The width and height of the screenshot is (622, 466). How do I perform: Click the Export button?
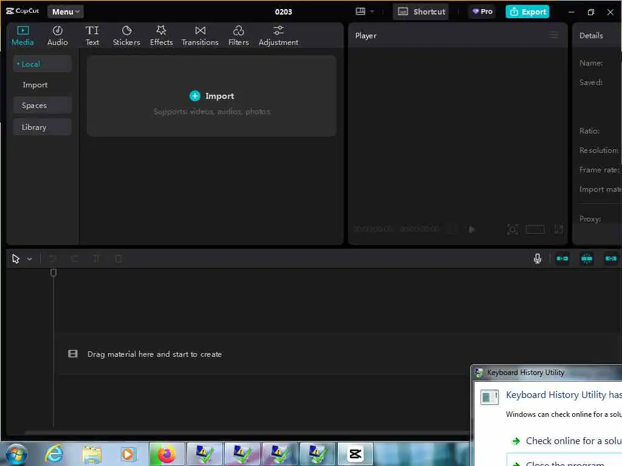[527, 12]
